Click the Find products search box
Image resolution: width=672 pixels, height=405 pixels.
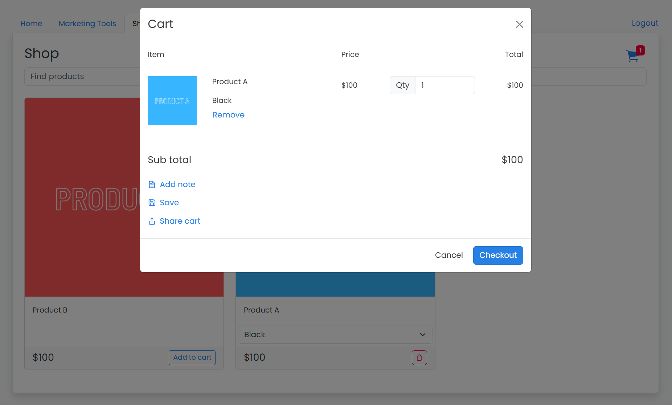pyautogui.click(x=82, y=77)
